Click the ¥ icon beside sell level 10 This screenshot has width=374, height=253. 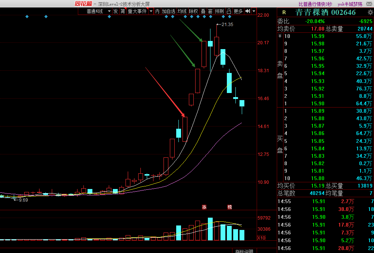(280, 36)
